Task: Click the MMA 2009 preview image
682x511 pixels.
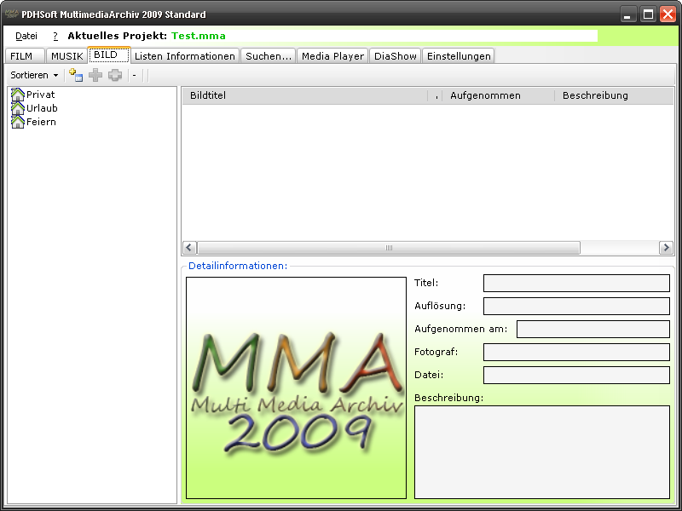Action: 296,388
